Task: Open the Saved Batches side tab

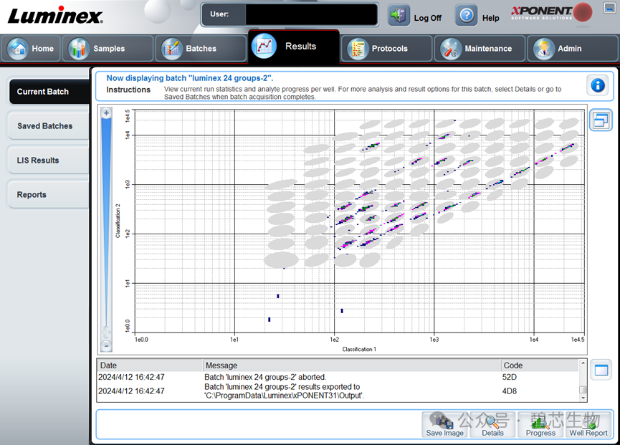Action: (x=48, y=126)
